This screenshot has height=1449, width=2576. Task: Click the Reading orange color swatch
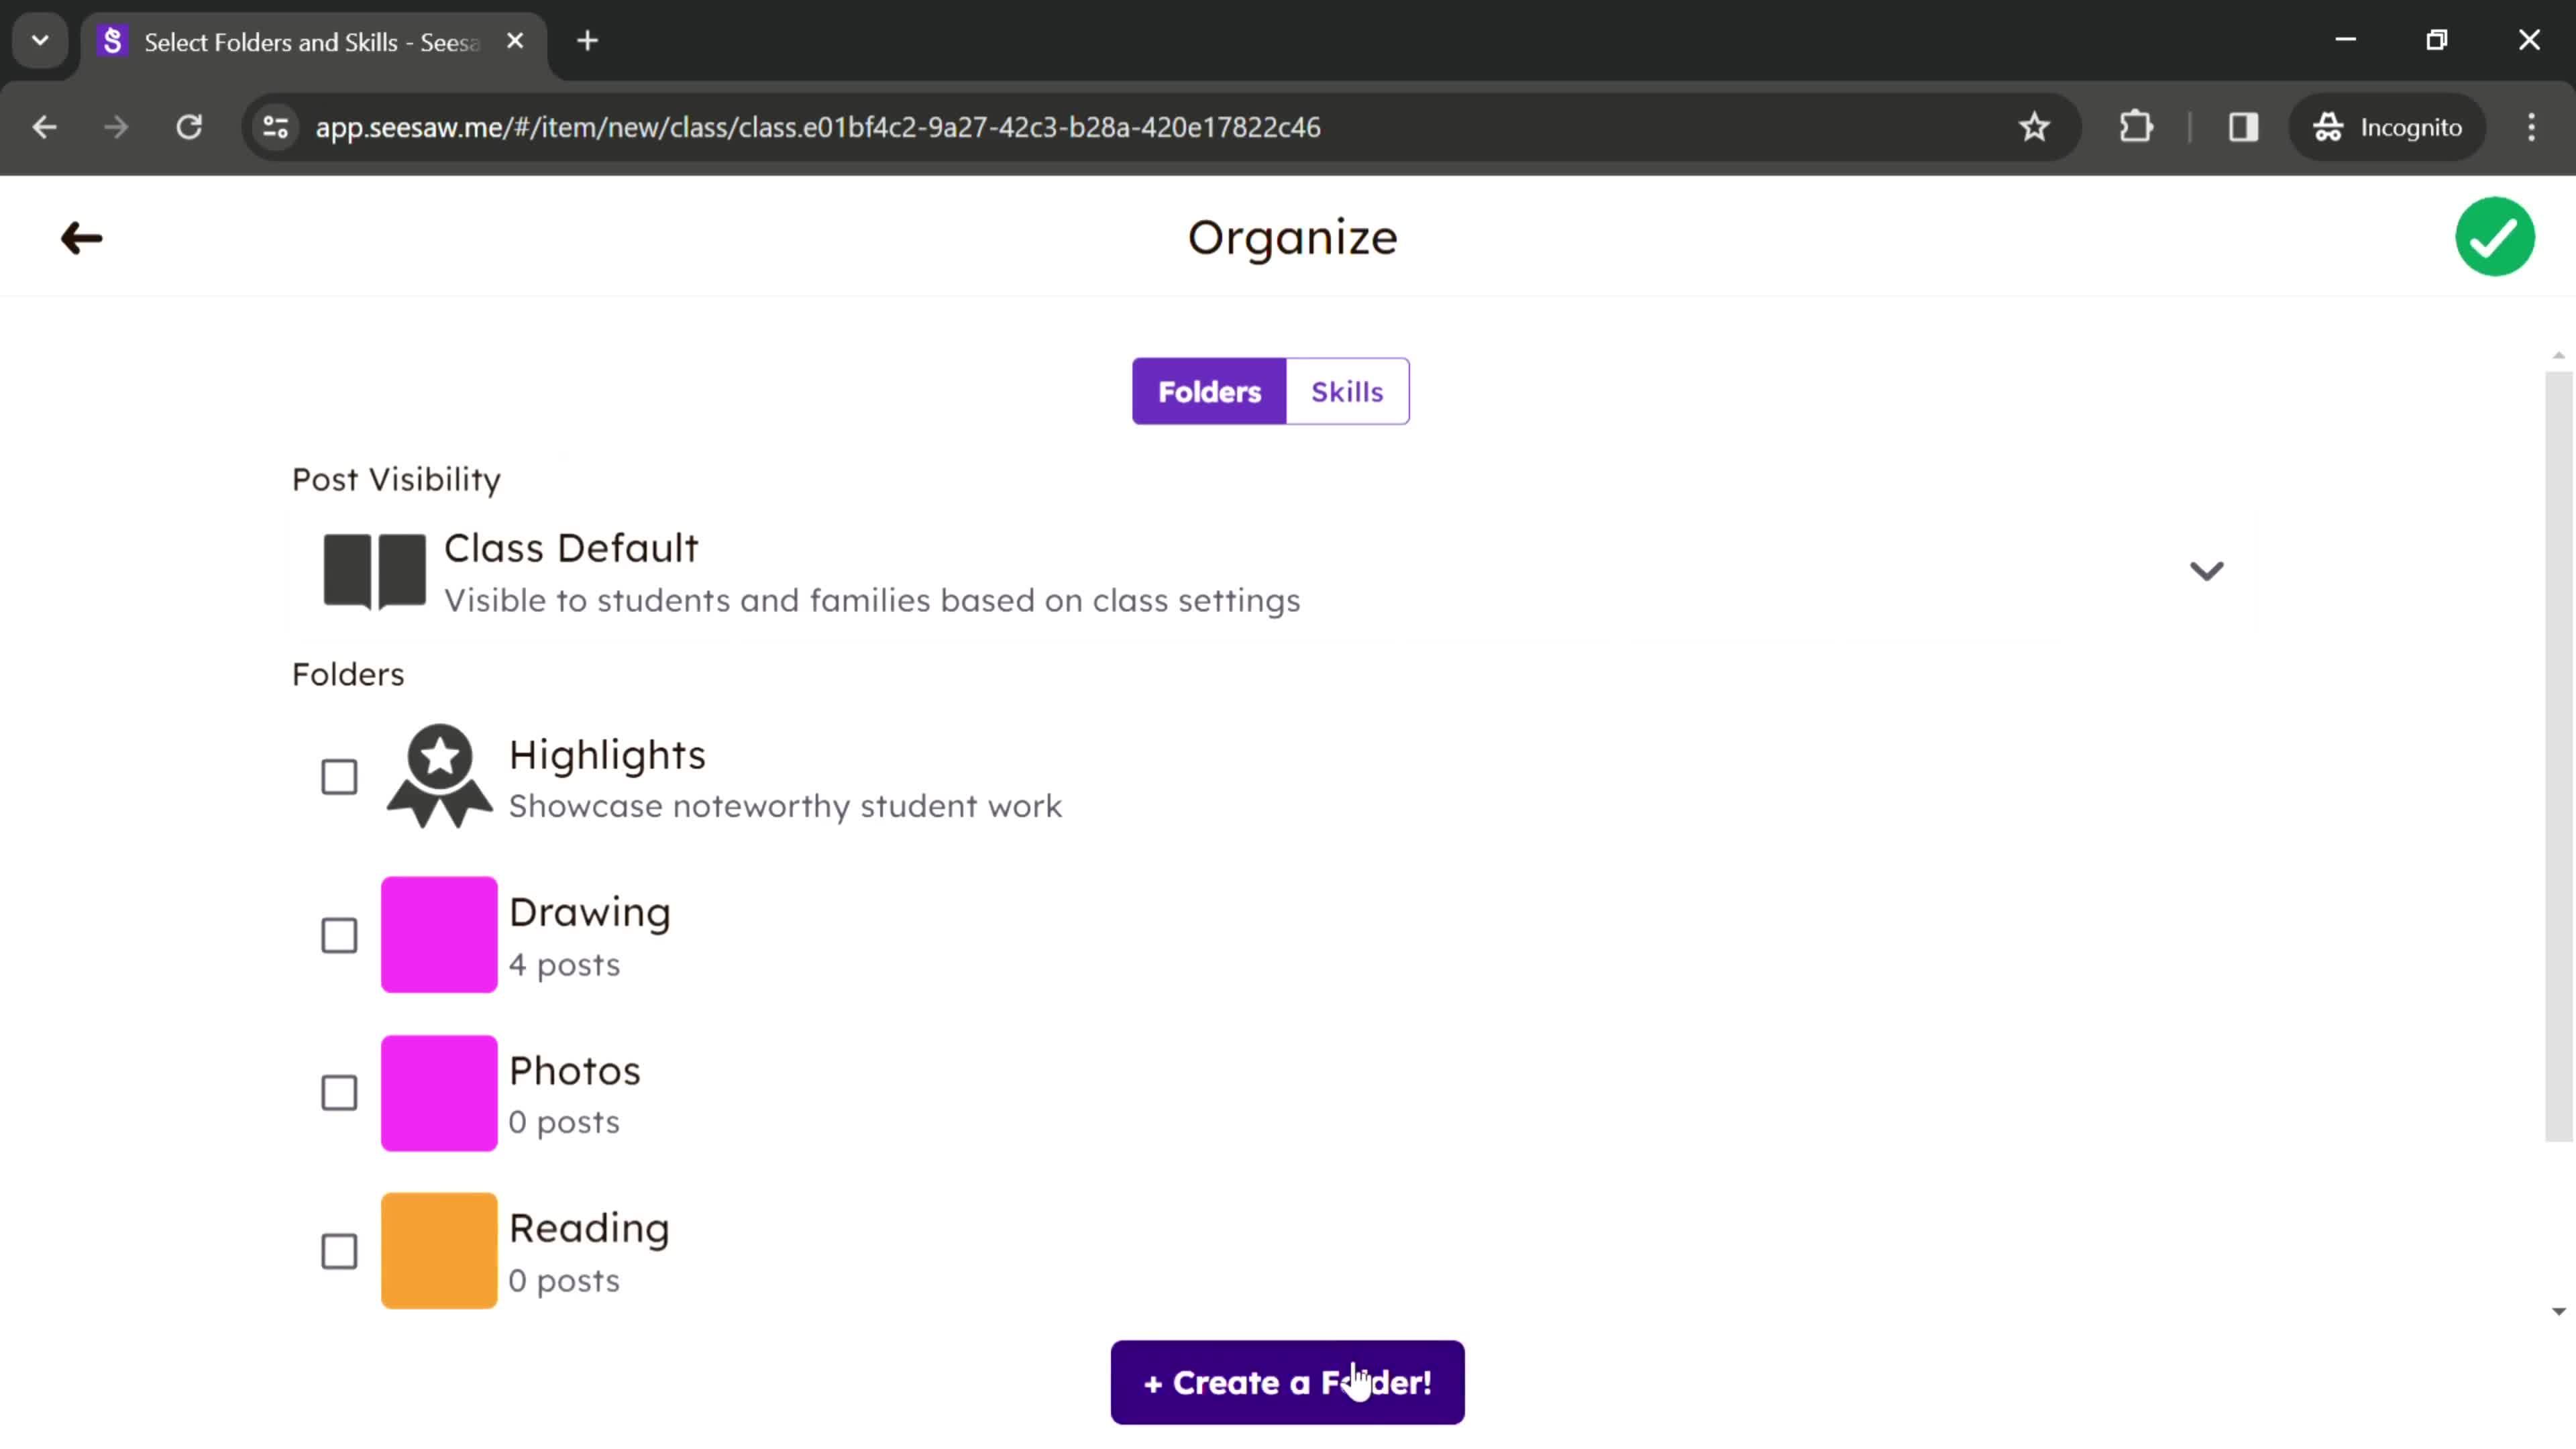(439, 1249)
